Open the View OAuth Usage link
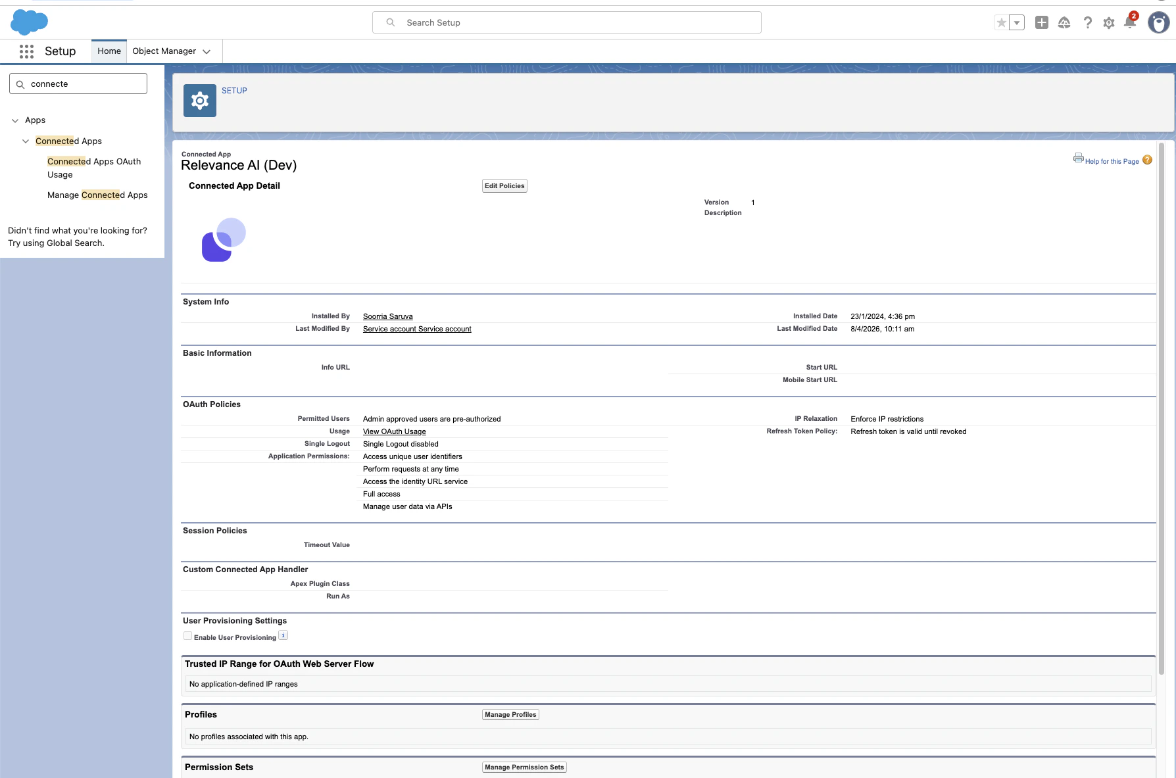1176x778 pixels. [393, 431]
